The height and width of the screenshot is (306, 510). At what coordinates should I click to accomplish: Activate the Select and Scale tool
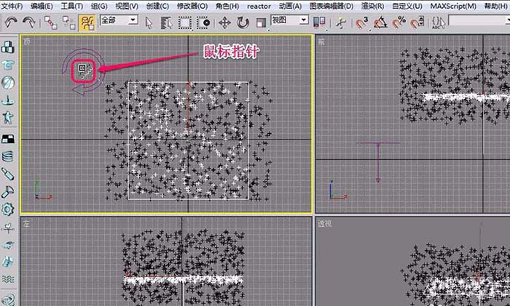point(261,23)
